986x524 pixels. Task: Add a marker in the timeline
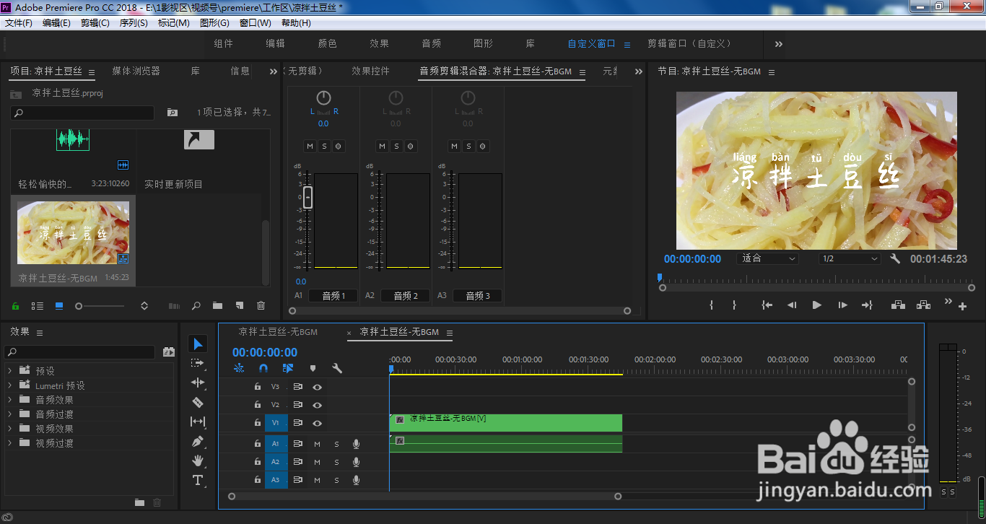pos(313,368)
